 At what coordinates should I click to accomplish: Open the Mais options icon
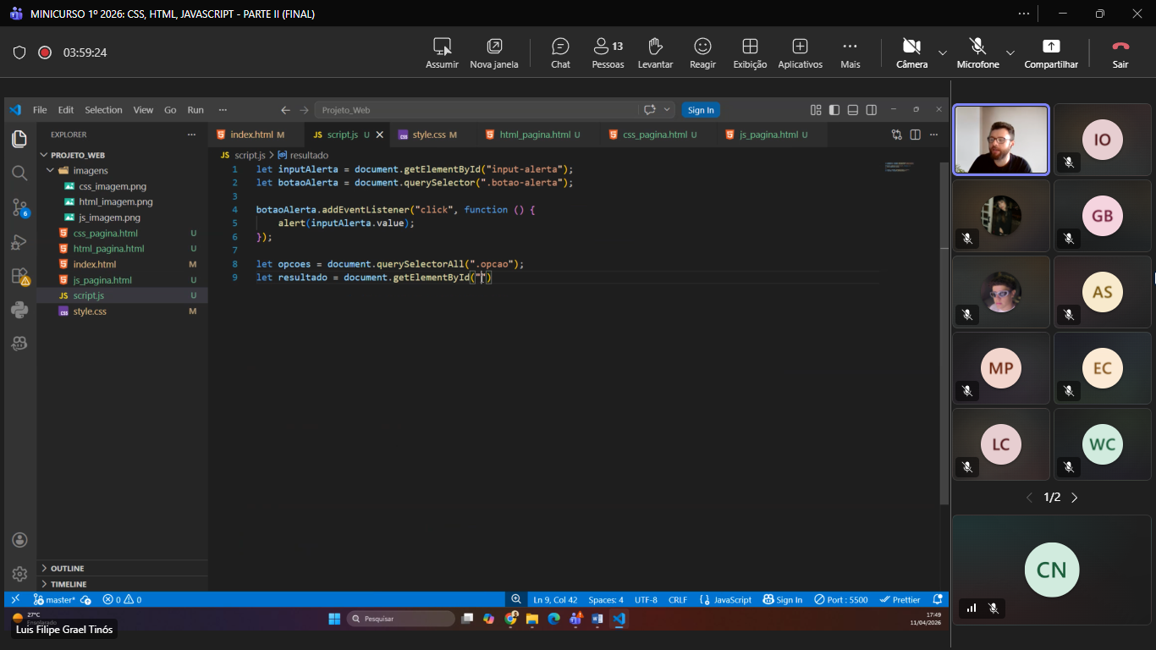pos(850,52)
